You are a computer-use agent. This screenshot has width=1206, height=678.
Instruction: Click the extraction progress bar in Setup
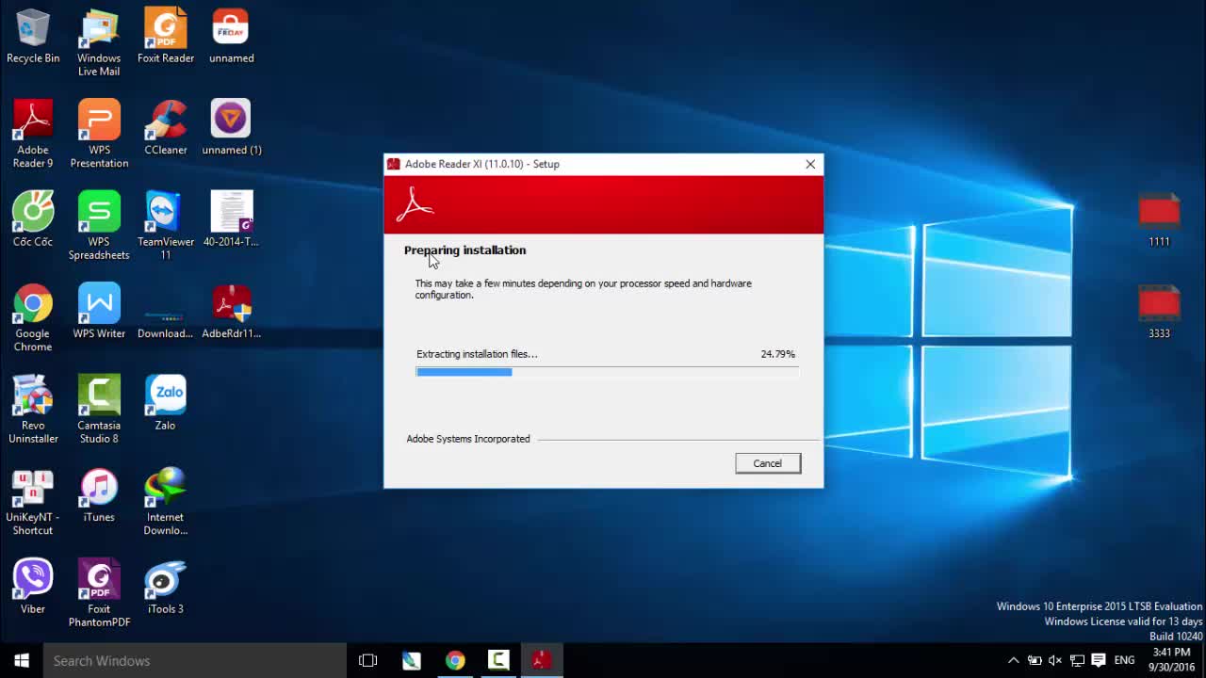(608, 372)
